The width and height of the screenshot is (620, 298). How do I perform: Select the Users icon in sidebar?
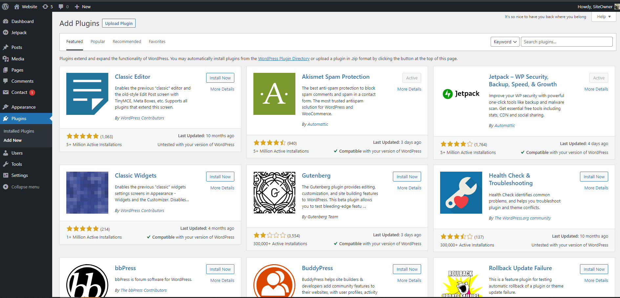[x=6, y=153]
